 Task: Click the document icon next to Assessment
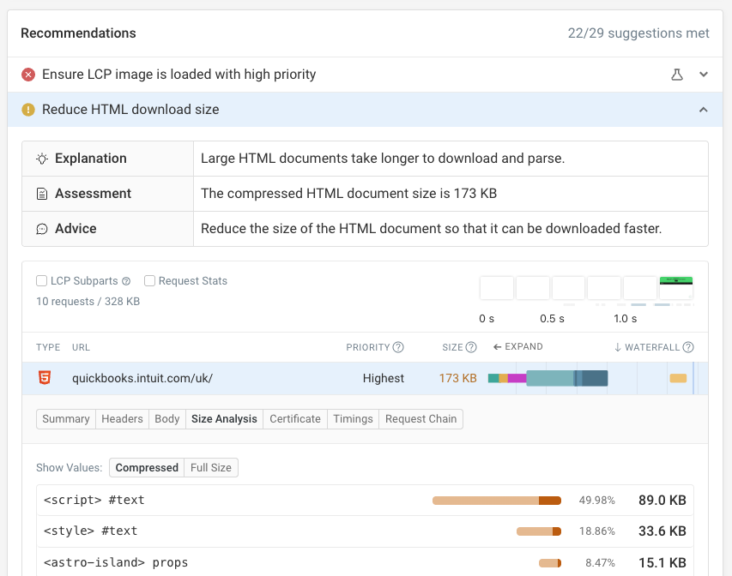pyautogui.click(x=40, y=194)
